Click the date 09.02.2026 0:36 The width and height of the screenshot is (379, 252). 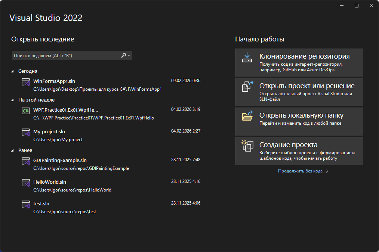(x=186, y=81)
